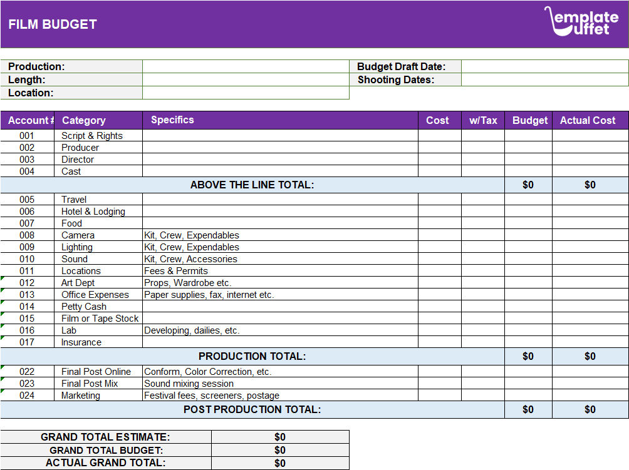629x470 pixels.
Task: Click the $0 Budget value in Production Total row
Action: (528, 356)
